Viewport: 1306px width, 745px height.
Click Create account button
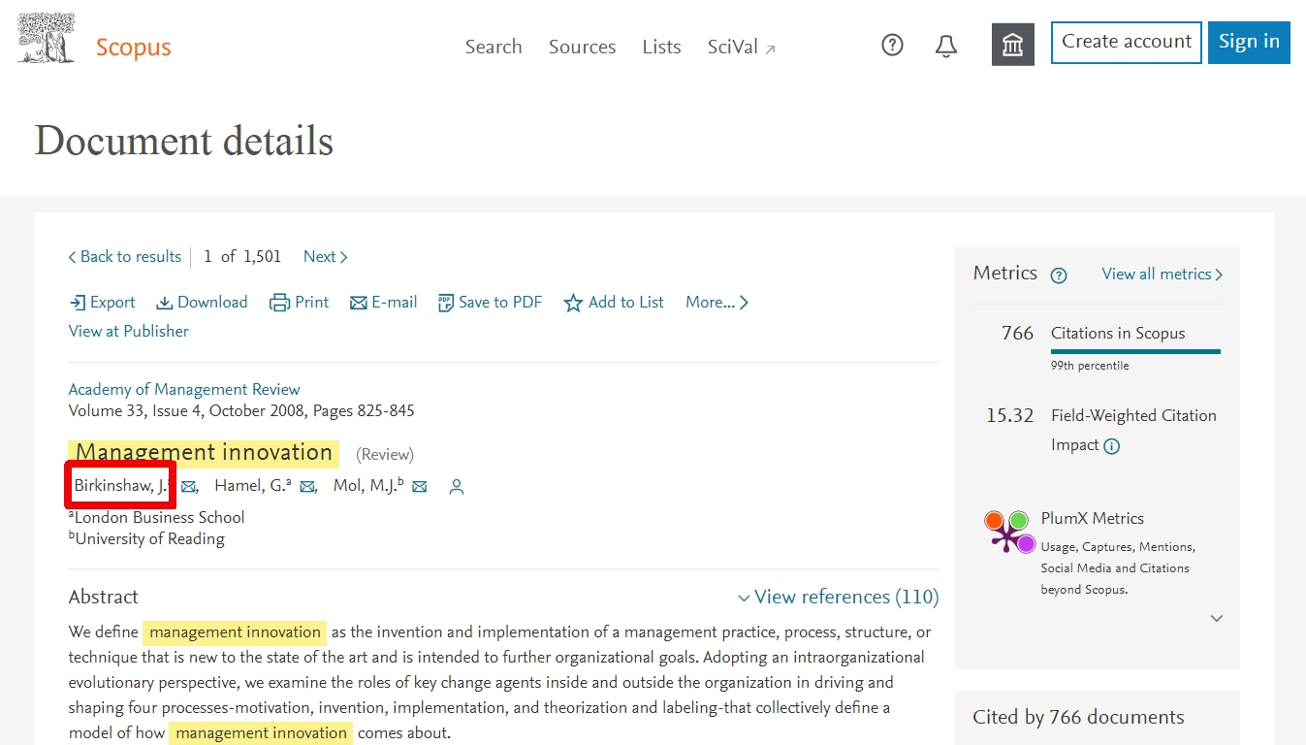click(1127, 42)
